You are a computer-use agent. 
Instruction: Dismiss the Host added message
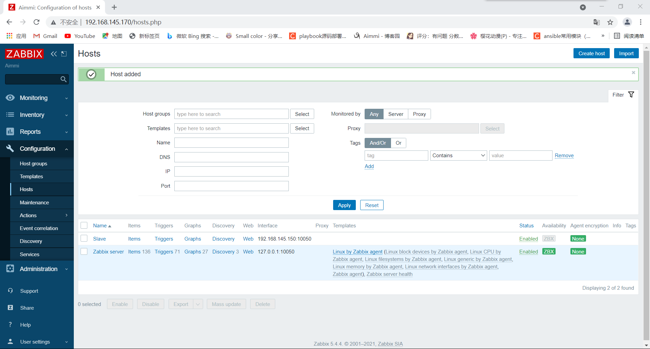[633, 73]
